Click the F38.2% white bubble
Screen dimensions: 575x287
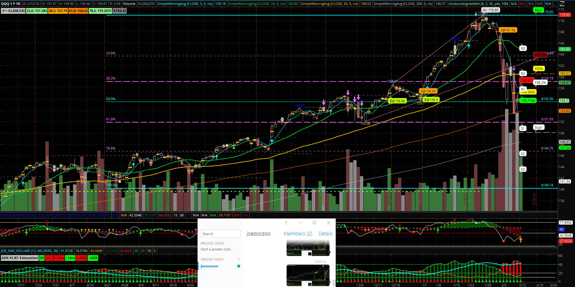pos(540,83)
